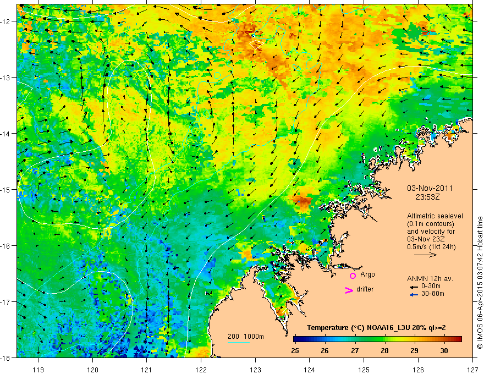Click the 200 1000m depth label
The width and height of the screenshot is (484, 374).
246,337
